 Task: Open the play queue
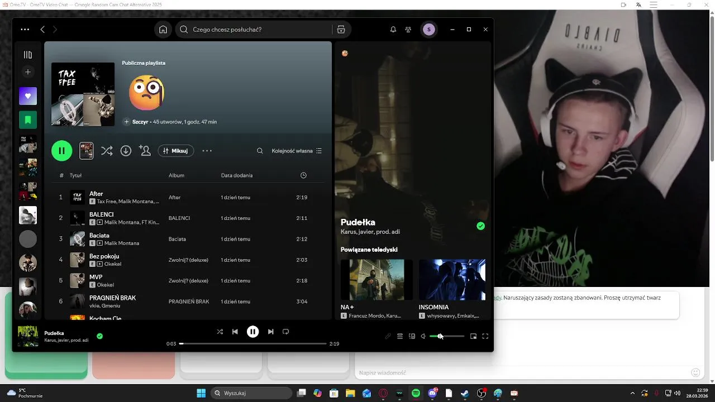pos(400,336)
